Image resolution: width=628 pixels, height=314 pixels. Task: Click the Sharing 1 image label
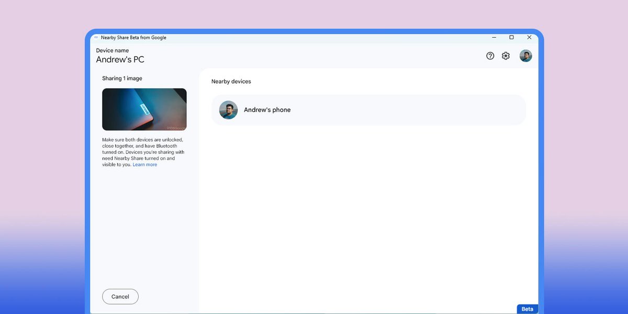[x=122, y=78]
